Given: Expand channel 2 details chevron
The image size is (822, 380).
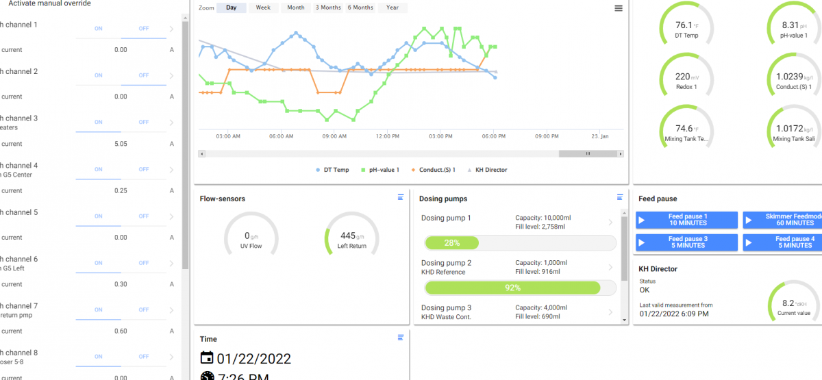Looking at the screenshot, I should (172, 75).
